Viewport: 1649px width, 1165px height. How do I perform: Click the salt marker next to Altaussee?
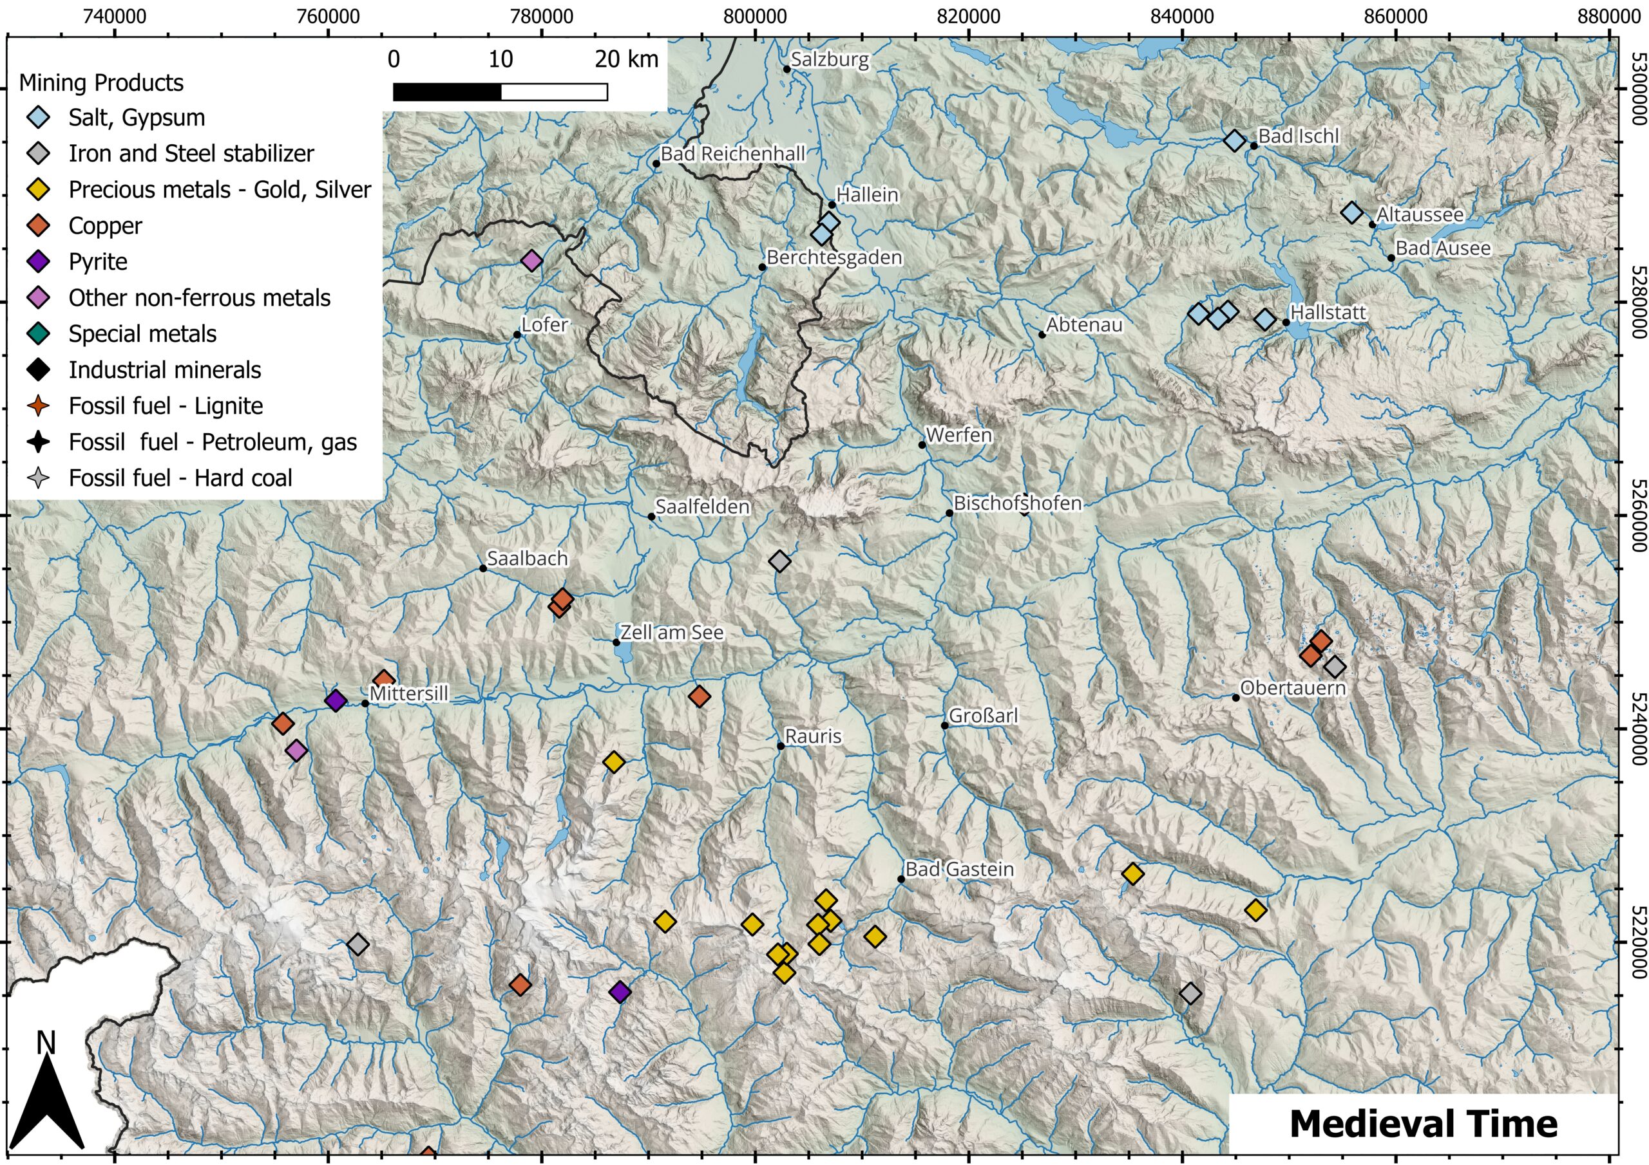1351,212
